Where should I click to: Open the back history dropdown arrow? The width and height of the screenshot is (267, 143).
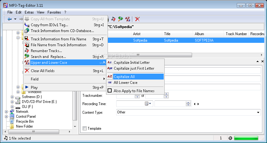15,19
